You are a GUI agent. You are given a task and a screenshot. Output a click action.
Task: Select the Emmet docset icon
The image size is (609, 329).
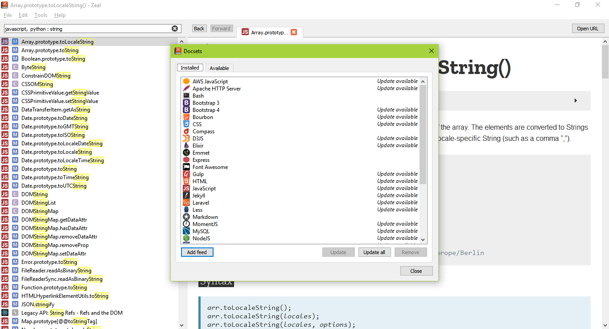coord(186,153)
